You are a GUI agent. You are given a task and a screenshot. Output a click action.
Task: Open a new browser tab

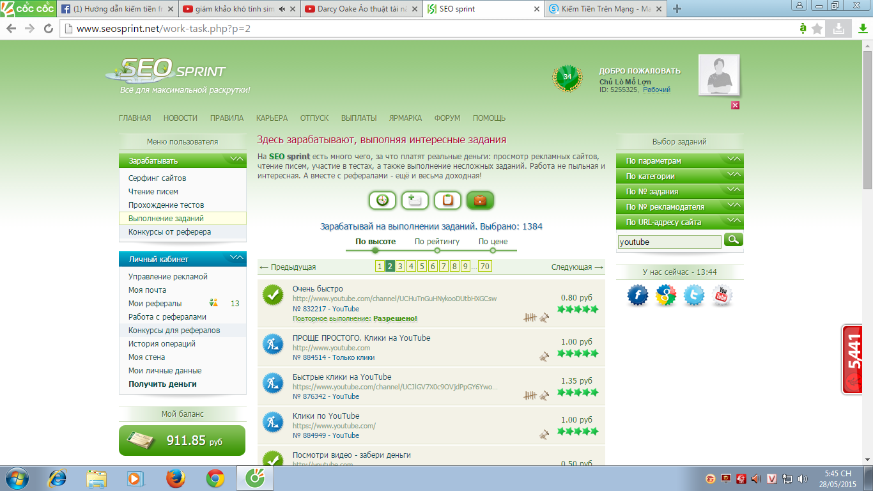[677, 9]
